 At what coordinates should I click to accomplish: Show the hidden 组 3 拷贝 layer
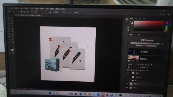[128, 77]
